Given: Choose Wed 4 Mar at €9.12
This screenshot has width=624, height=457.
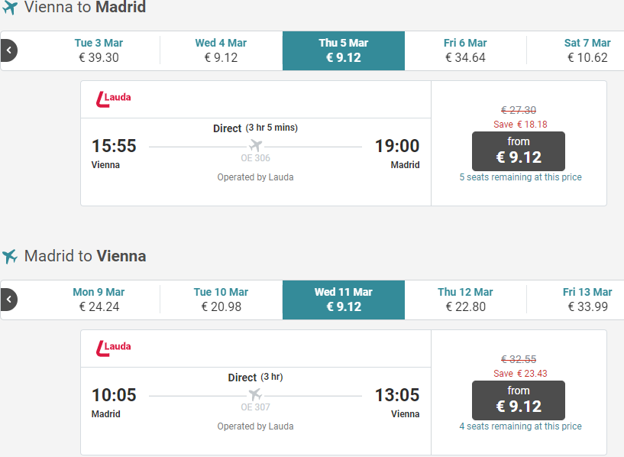Looking at the screenshot, I should coord(221,50).
